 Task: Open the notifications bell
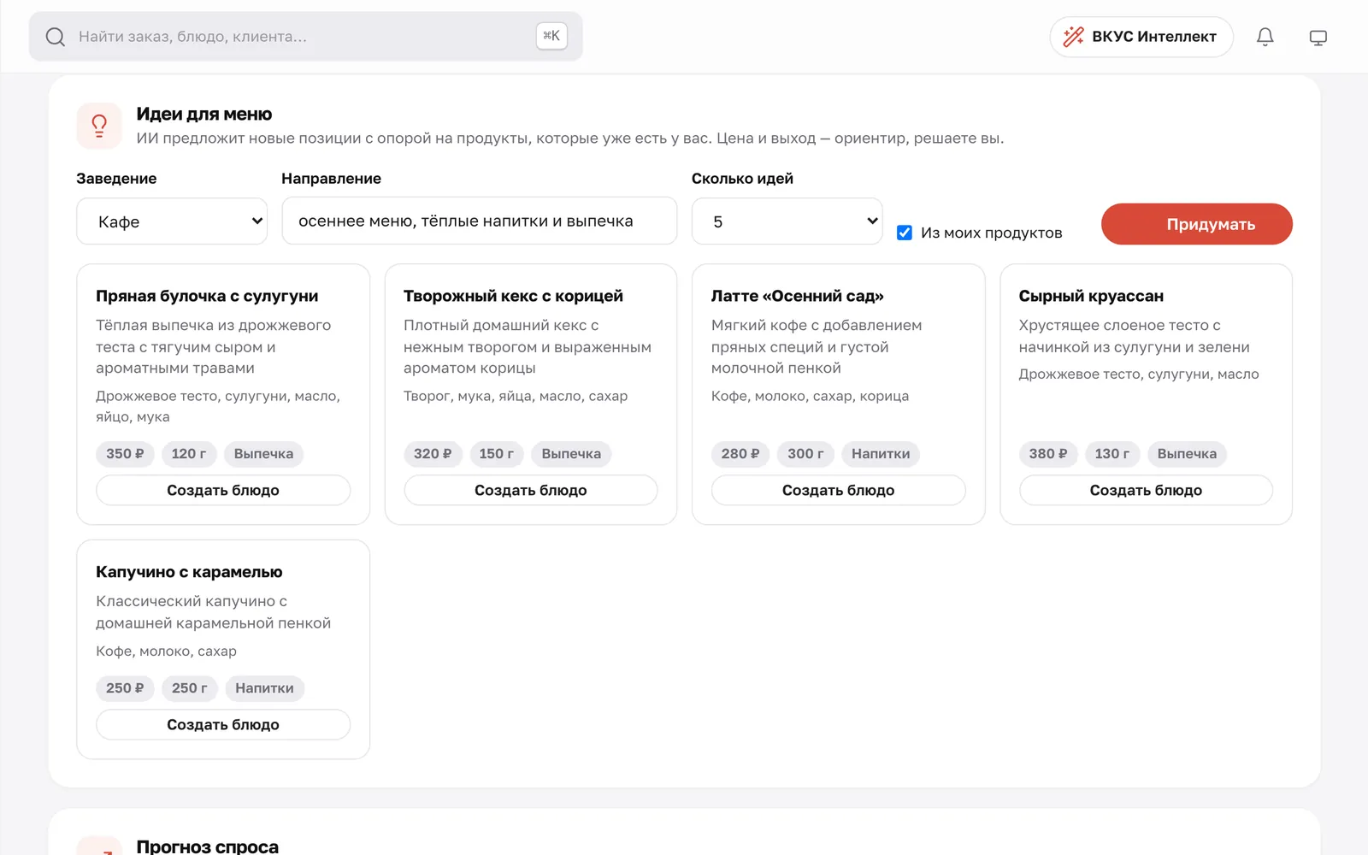(x=1265, y=37)
